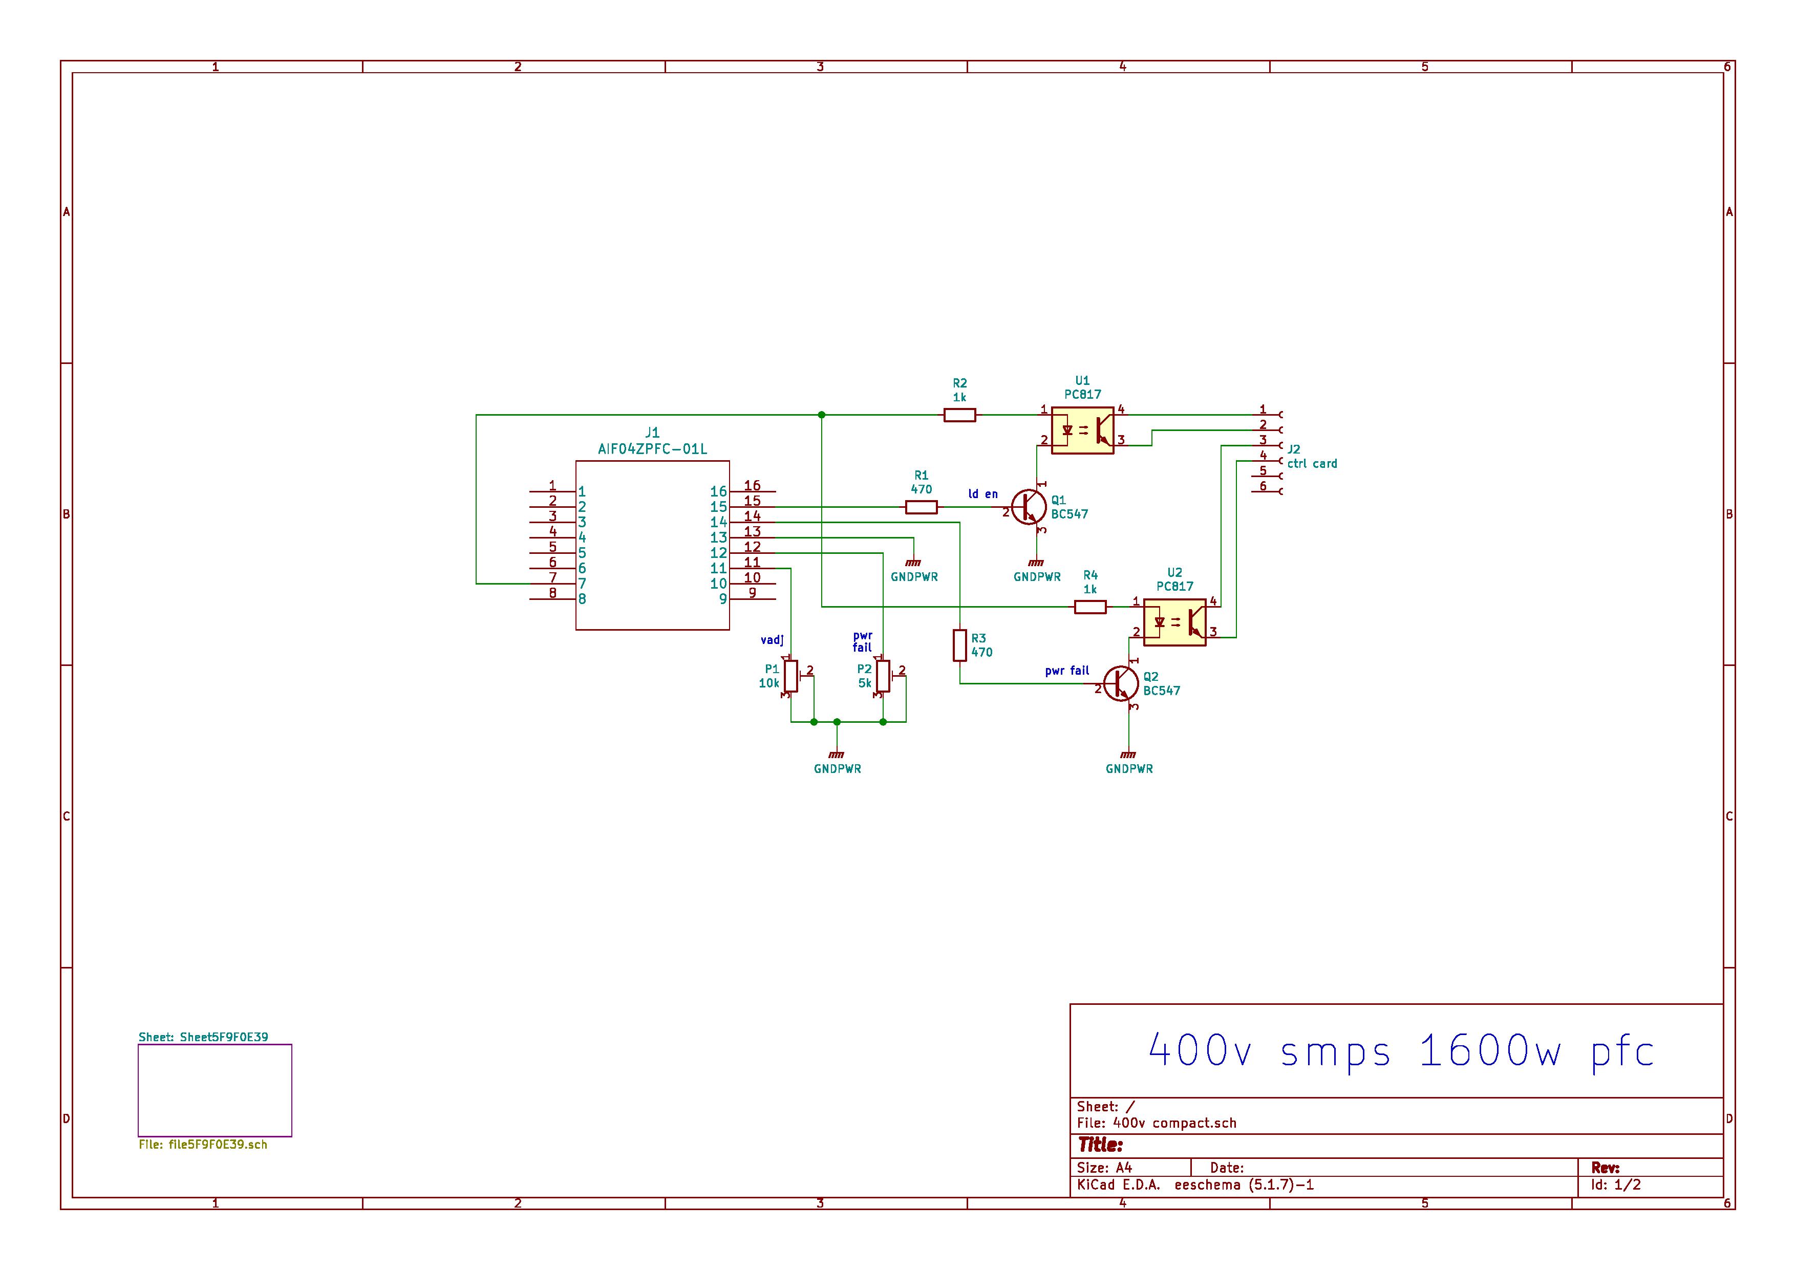Viewport: 1796px width, 1270px height.
Task: Click the '400v smps 1600w pfc' title text
Action: [1400, 1051]
